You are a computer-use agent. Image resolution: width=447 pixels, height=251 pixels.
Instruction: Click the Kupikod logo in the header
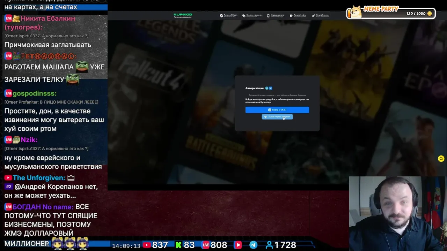tap(183, 15)
